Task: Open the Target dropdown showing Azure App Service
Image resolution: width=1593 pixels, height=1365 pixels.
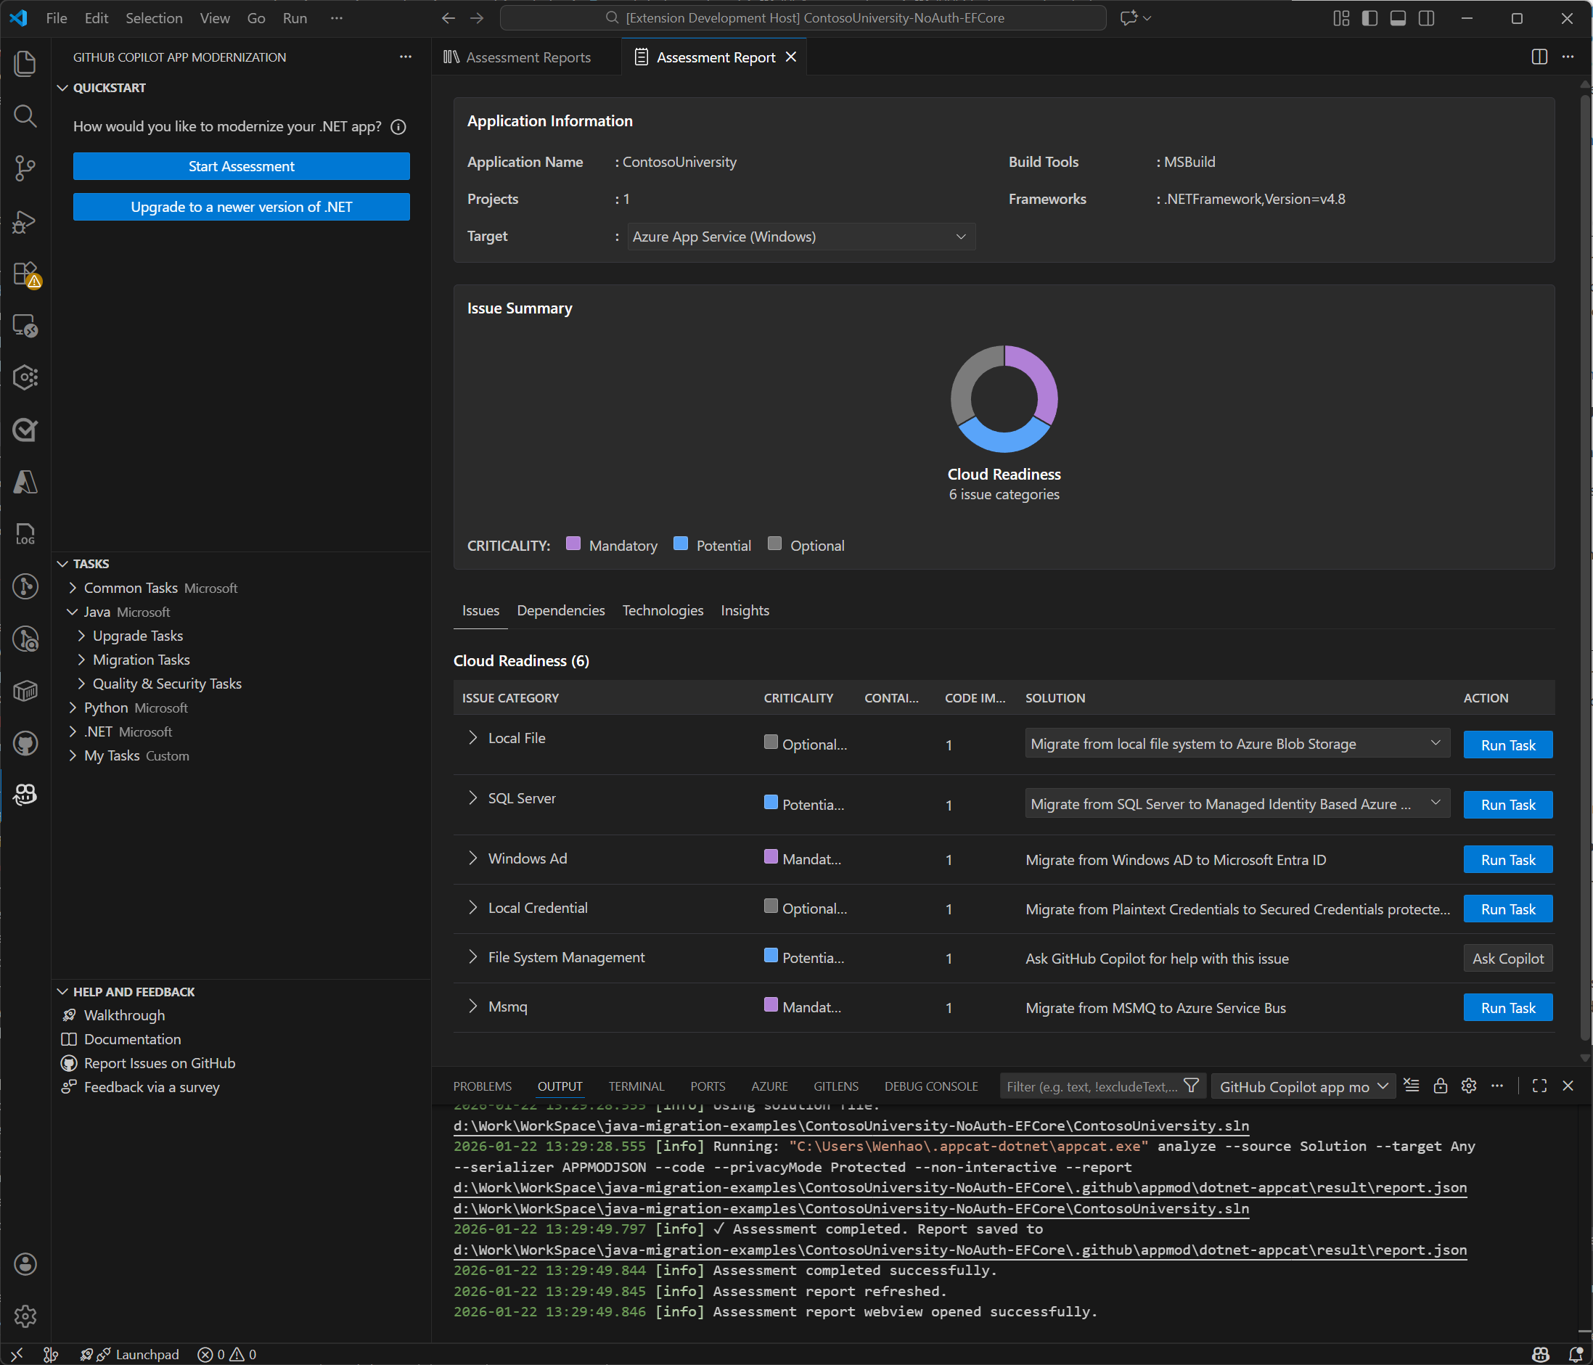Action: click(801, 237)
